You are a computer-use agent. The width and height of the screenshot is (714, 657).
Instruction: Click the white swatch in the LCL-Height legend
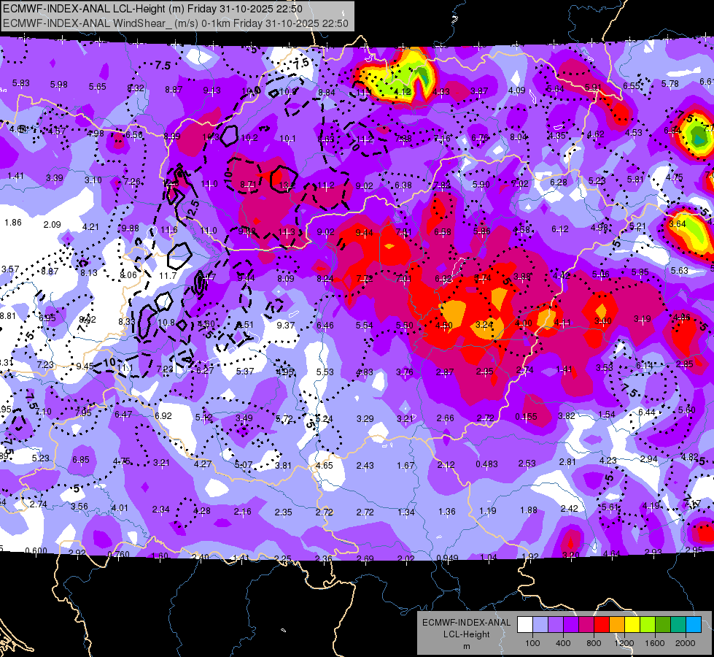[525, 624]
